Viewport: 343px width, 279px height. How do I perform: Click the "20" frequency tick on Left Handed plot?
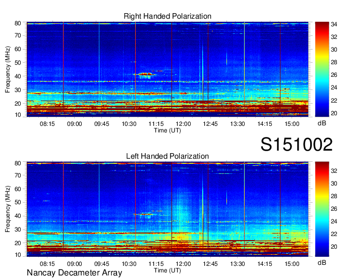[x=18, y=243]
